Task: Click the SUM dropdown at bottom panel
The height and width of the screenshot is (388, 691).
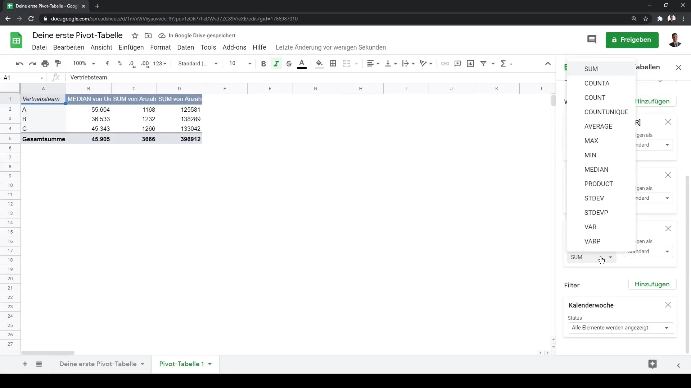Action: [x=592, y=257]
